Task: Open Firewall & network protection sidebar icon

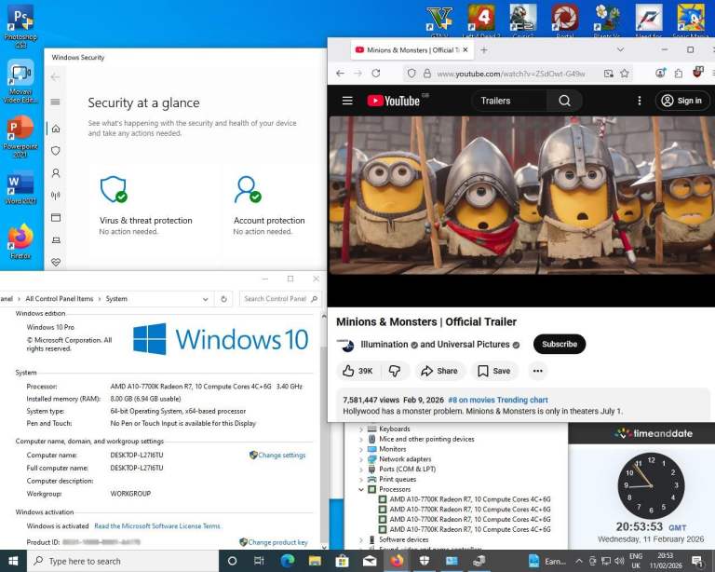Action: pyautogui.click(x=56, y=196)
